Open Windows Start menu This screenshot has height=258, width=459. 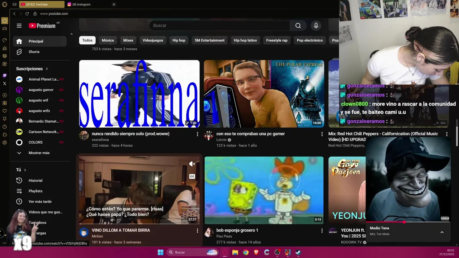point(160,252)
